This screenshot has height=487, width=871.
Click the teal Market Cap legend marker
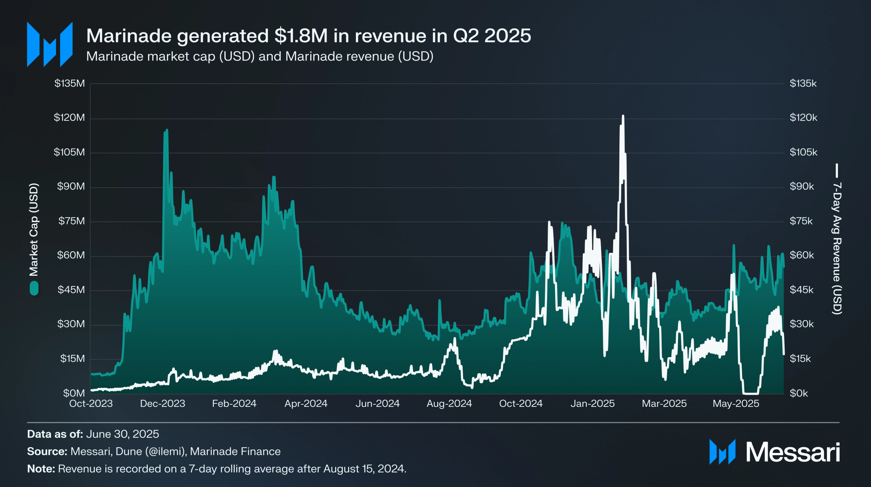point(34,288)
